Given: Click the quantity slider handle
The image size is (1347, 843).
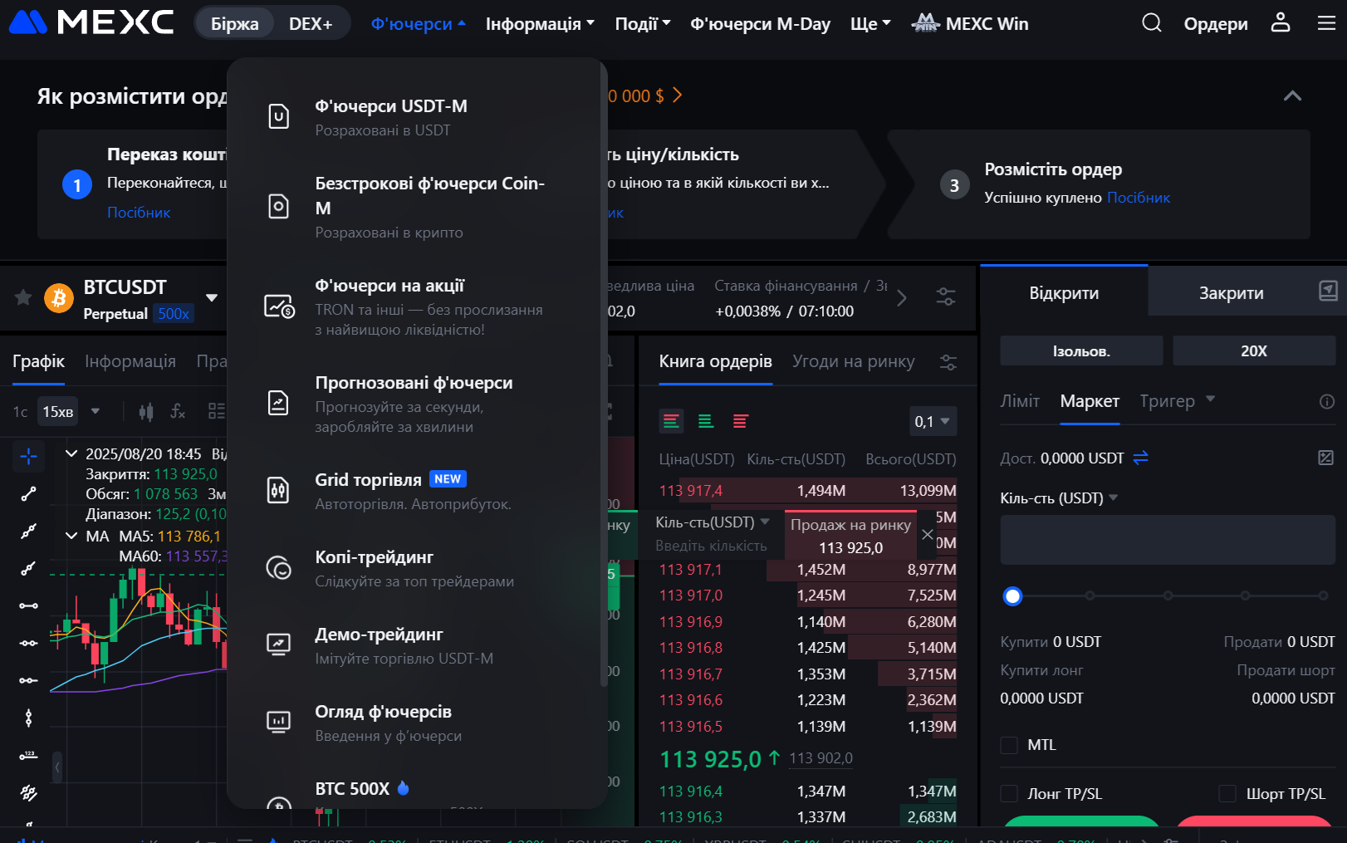Looking at the screenshot, I should 1012,595.
